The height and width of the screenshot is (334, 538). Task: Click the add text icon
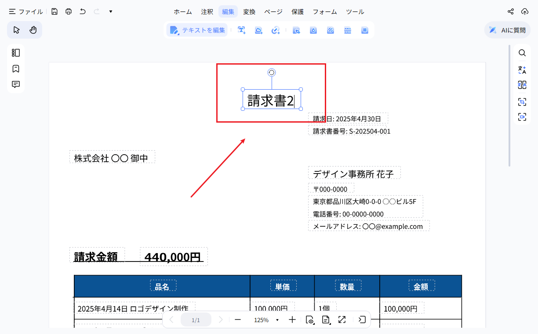coord(241,30)
